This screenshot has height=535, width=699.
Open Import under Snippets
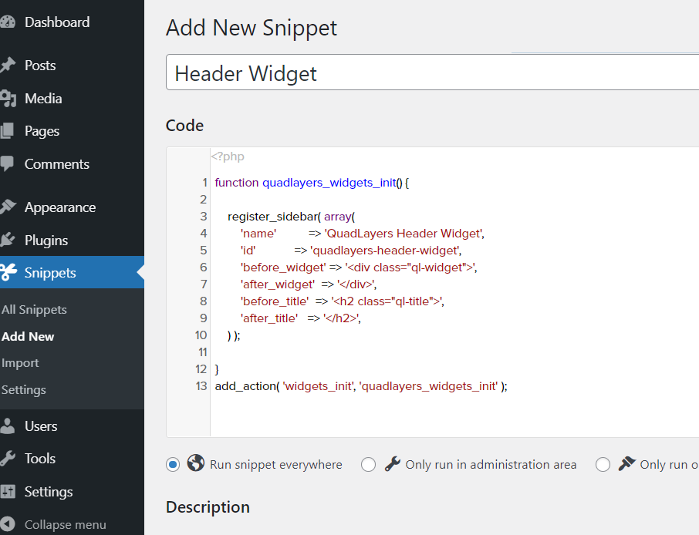coord(20,363)
